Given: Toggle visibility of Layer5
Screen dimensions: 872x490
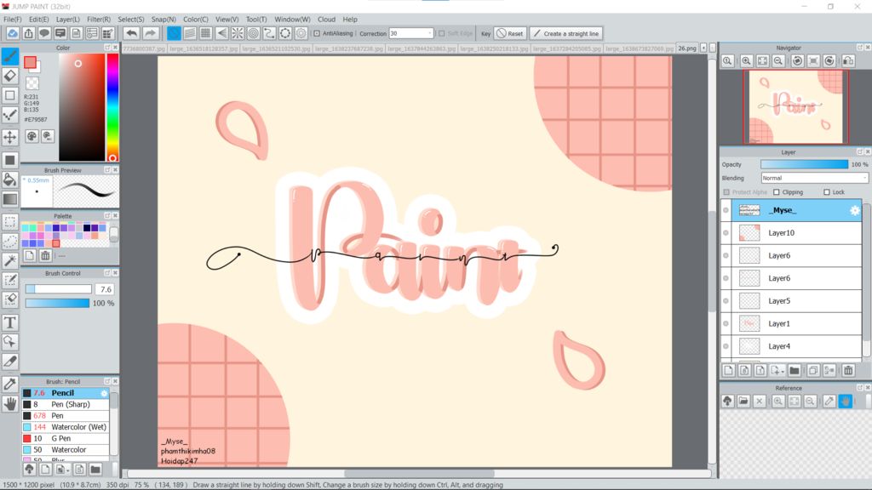Looking at the screenshot, I should click(x=726, y=300).
